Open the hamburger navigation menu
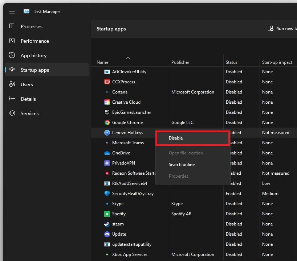This screenshot has width=297, height=261. pos(12,12)
